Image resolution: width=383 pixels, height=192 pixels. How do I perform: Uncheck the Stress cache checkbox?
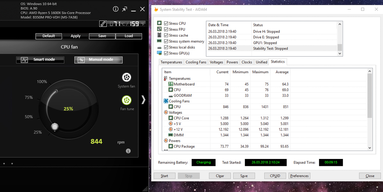tap(166, 35)
